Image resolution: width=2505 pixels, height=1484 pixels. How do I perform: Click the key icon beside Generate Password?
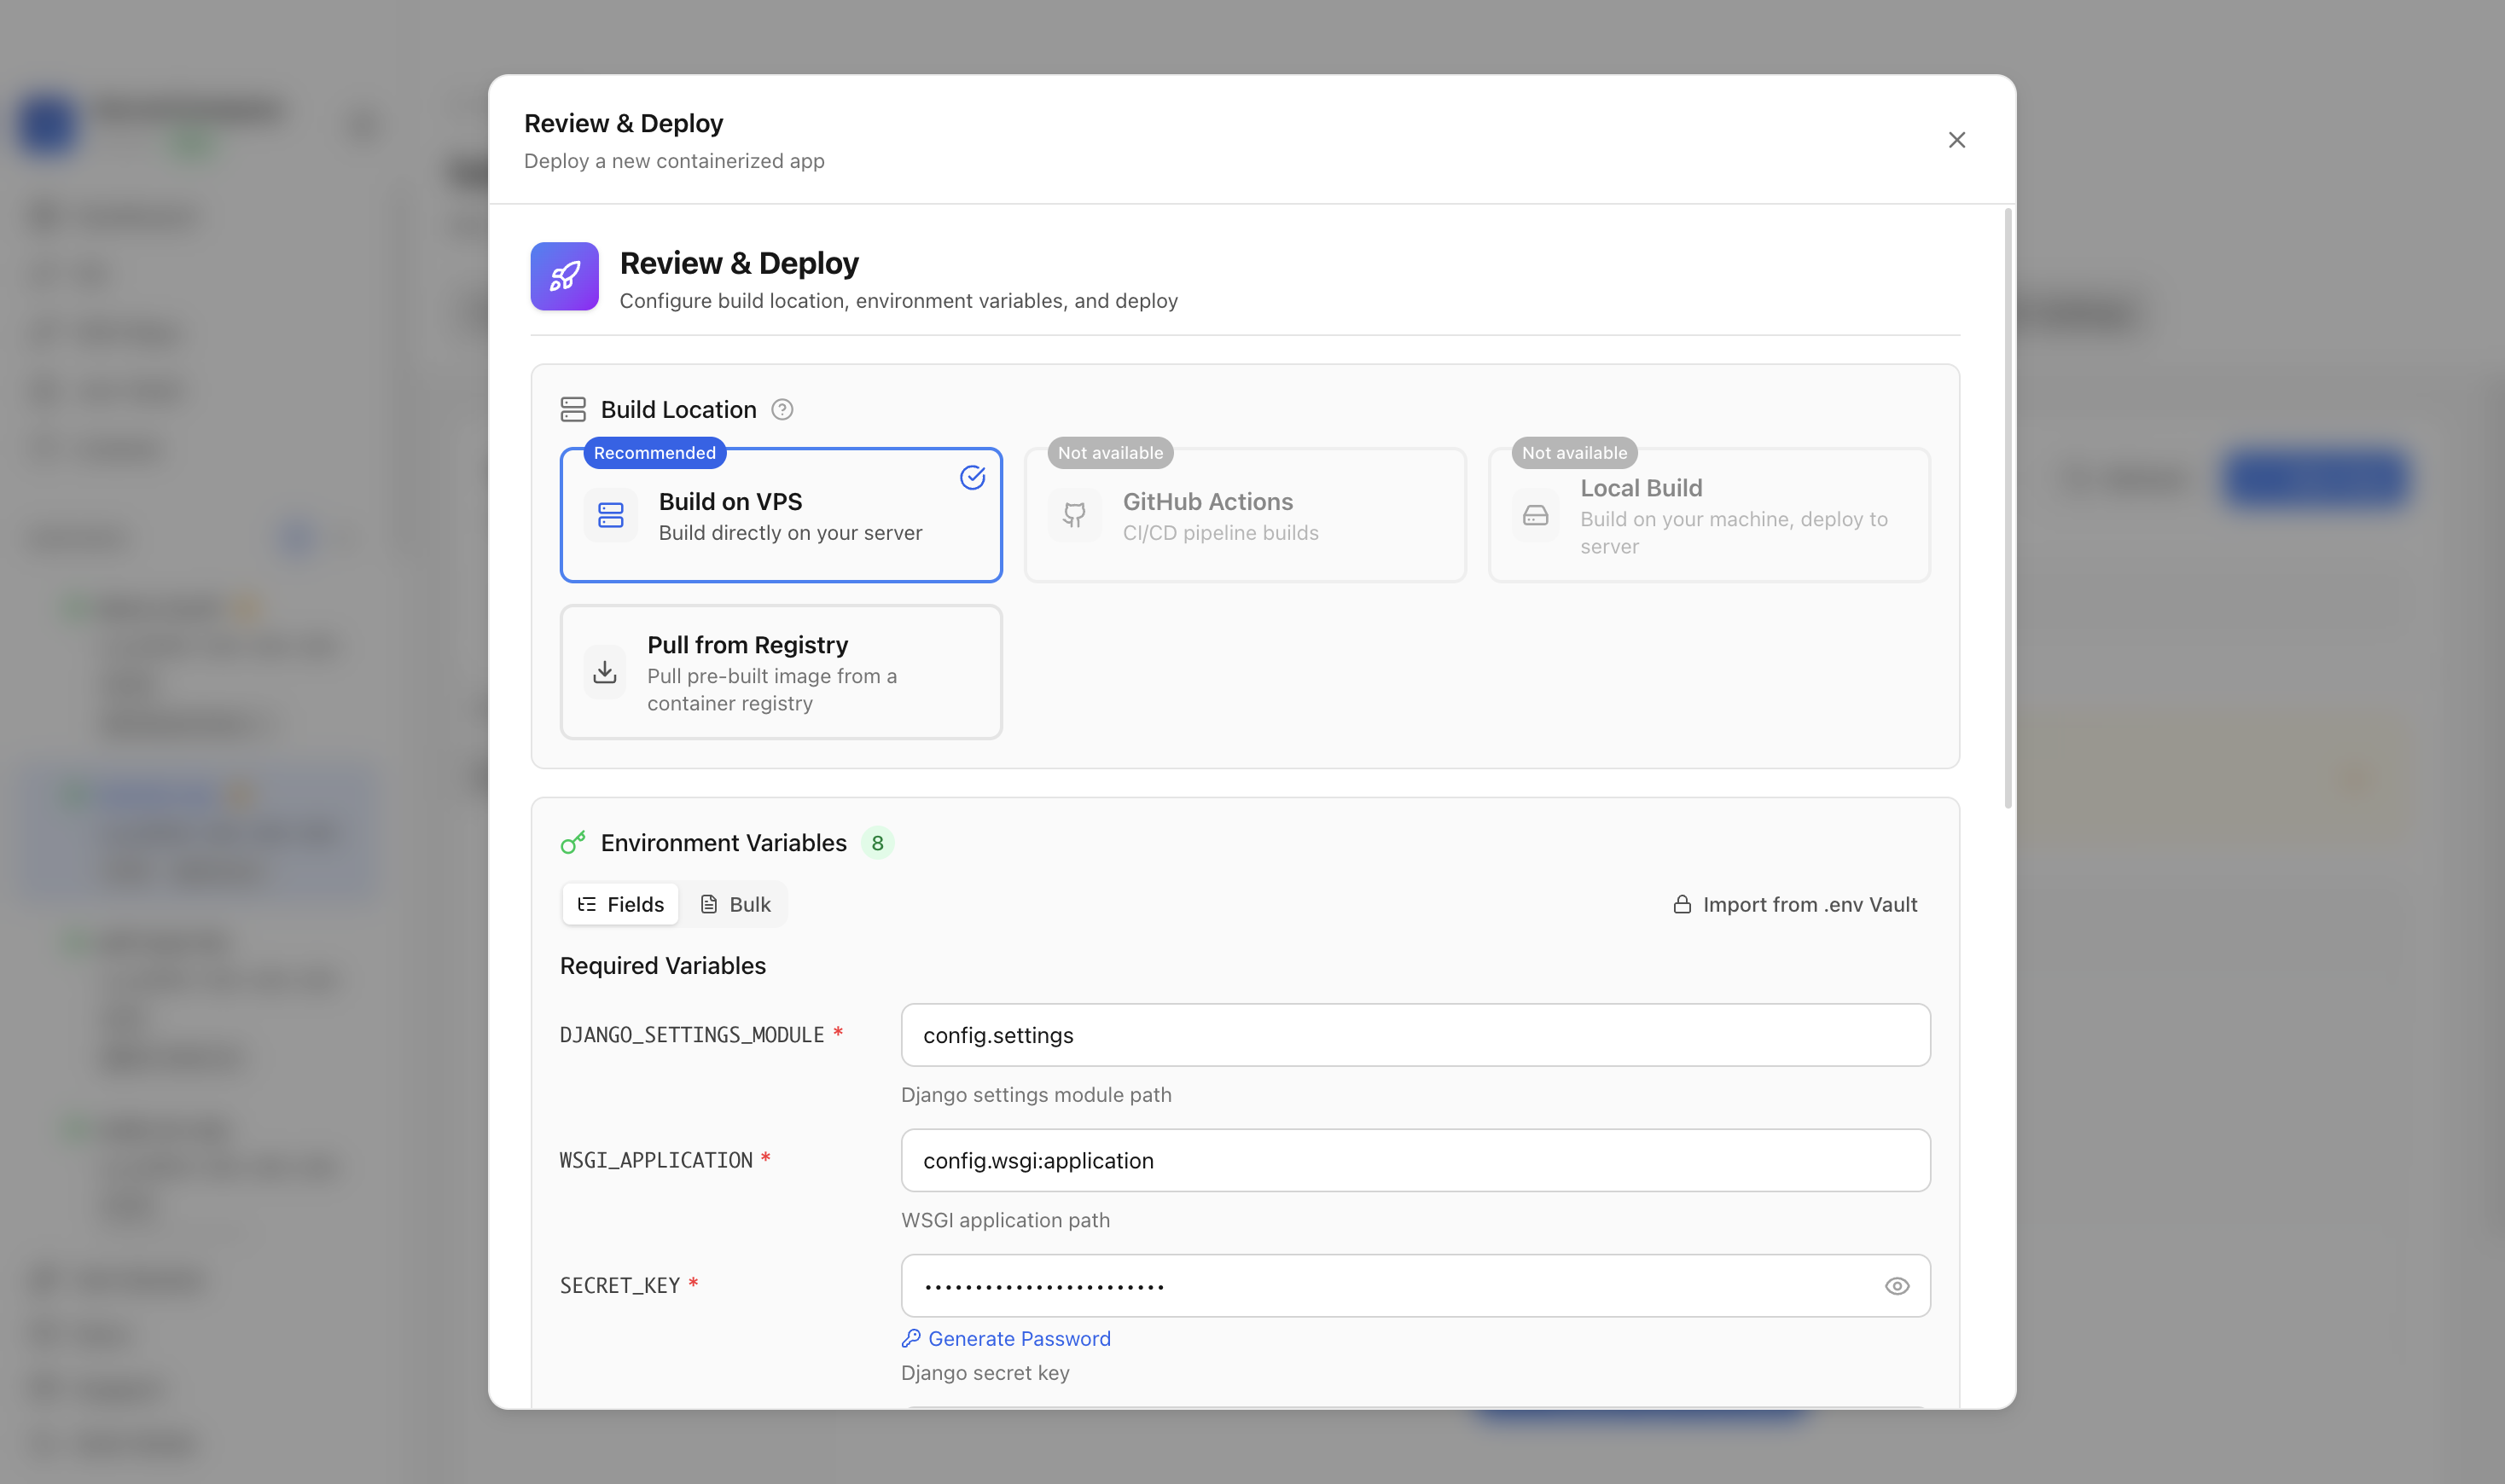[x=911, y=1339]
